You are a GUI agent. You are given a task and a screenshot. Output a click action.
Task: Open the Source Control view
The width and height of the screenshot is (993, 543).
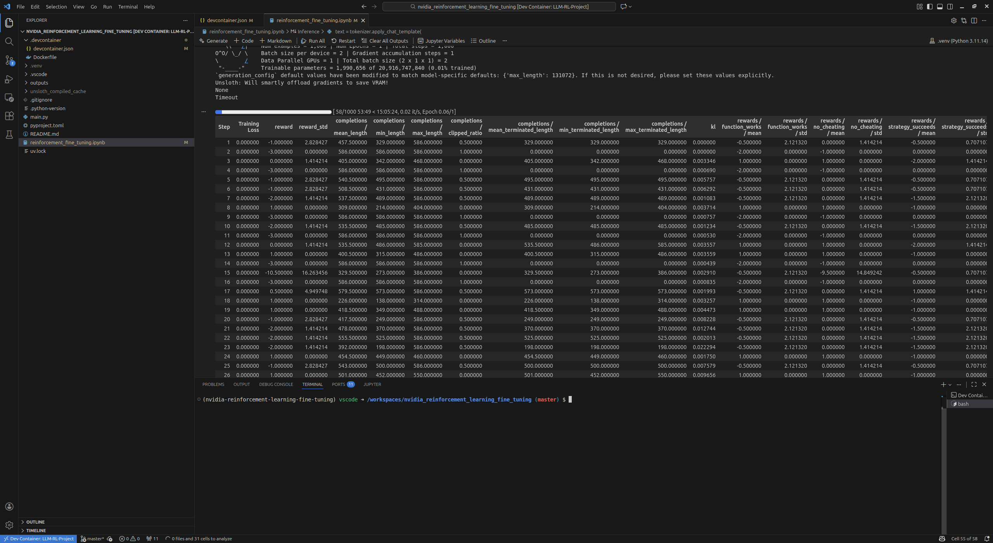pyautogui.click(x=9, y=60)
